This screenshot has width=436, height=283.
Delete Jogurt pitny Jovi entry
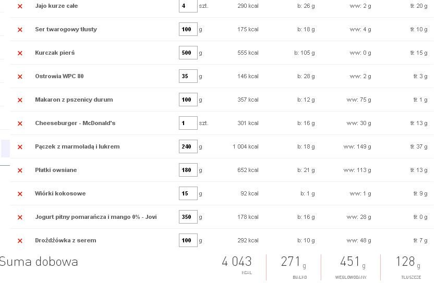click(x=20, y=217)
